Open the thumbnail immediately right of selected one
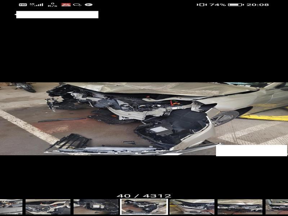The height and width of the screenshot is (216, 288). (x=192, y=207)
